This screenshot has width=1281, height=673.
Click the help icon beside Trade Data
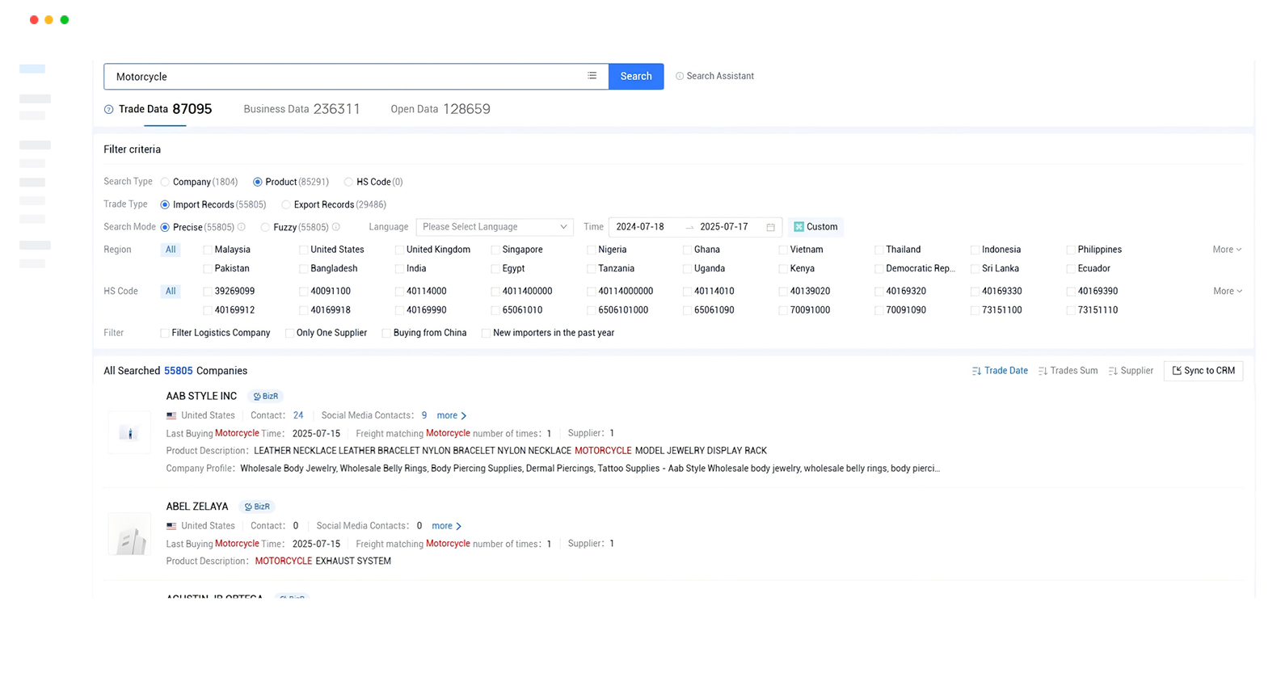[x=109, y=110]
